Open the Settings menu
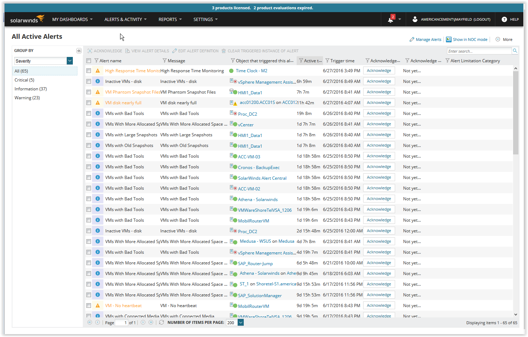Image resolution: width=528 pixels, height=337 pixels. click(205, 20)
